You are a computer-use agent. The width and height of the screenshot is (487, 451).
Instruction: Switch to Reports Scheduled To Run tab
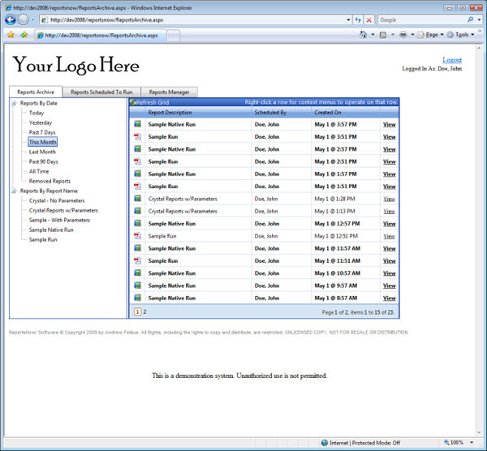pyautogui.click(x=101, y=92)
